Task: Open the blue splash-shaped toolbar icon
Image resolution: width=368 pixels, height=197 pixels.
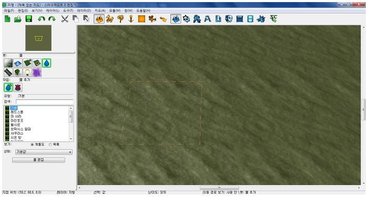Action: pyautogui.click(x=261, y=19)
